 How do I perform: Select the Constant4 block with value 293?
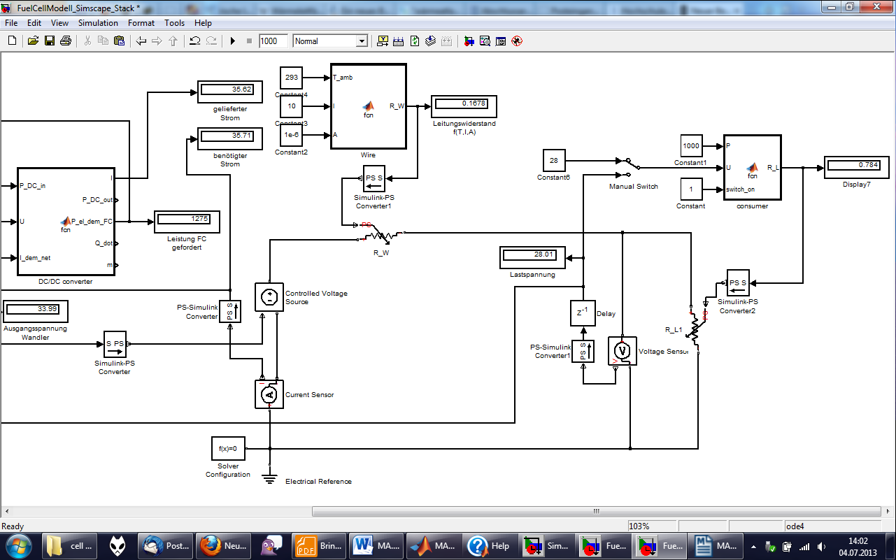[291, 78]
